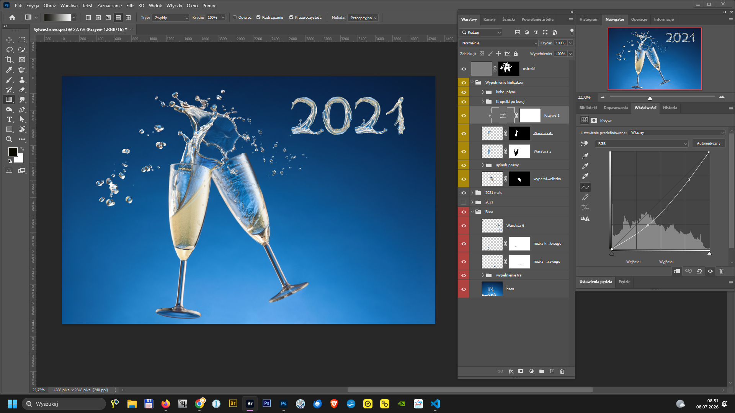Open the Filtr menu

130,6
